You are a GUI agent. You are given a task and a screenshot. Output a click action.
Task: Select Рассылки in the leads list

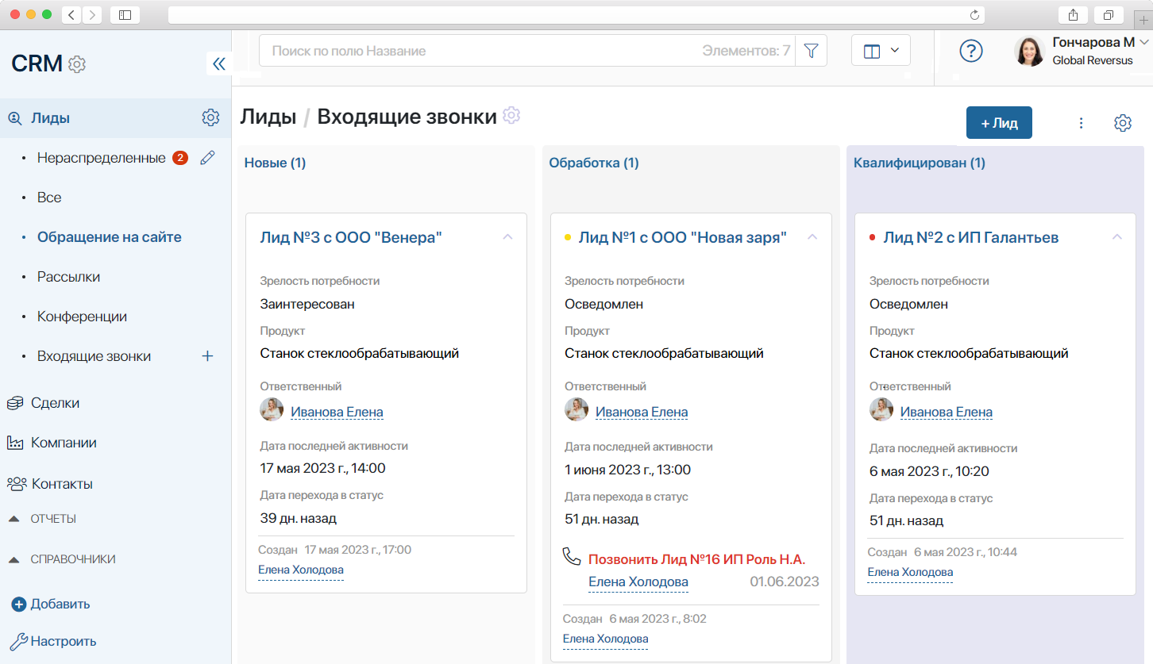point(68,277)
